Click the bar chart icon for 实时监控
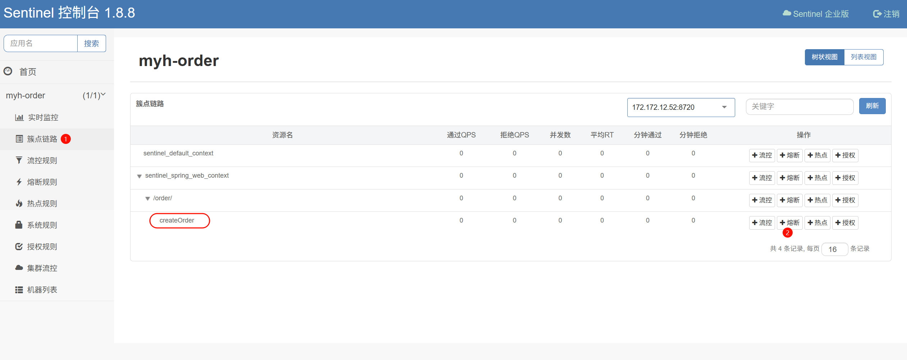The width and height of the screenshot is (907, 360). point(19,117)
